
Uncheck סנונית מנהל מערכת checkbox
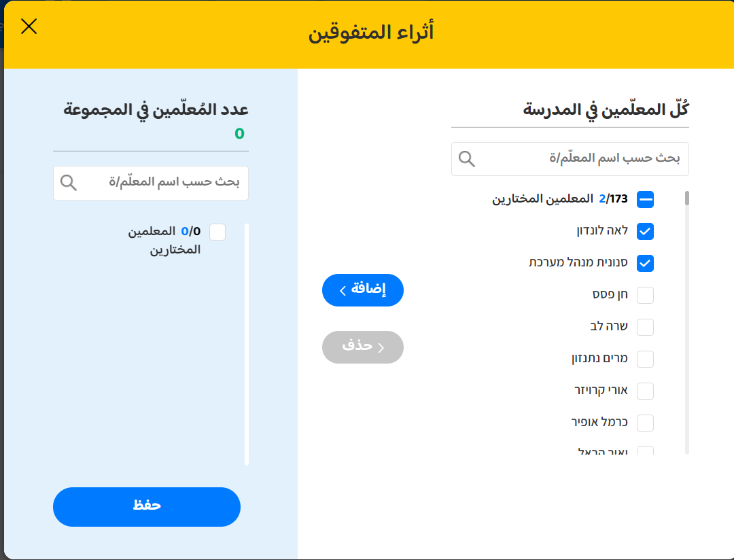[645, 263]
